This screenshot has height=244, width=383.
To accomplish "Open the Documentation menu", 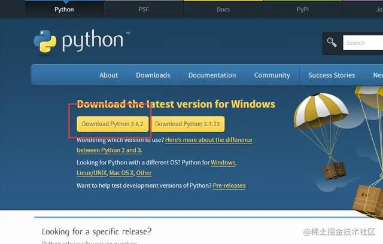I will 212,75.
